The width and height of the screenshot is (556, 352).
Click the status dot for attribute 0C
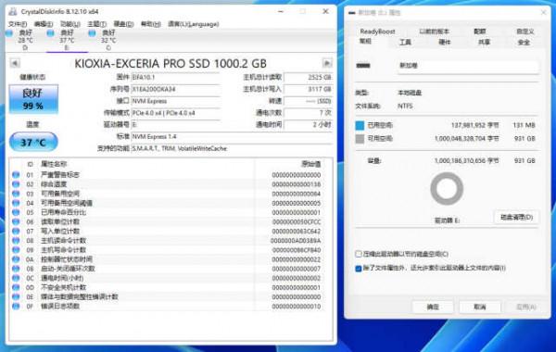point(16,278)
